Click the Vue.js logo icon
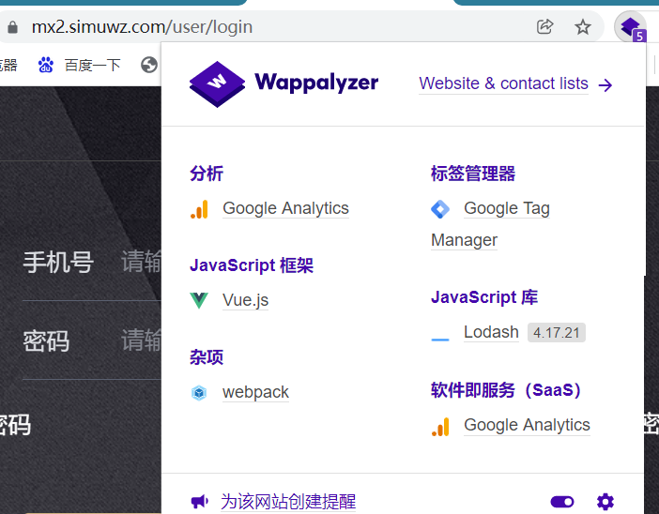 pos(199,300)
